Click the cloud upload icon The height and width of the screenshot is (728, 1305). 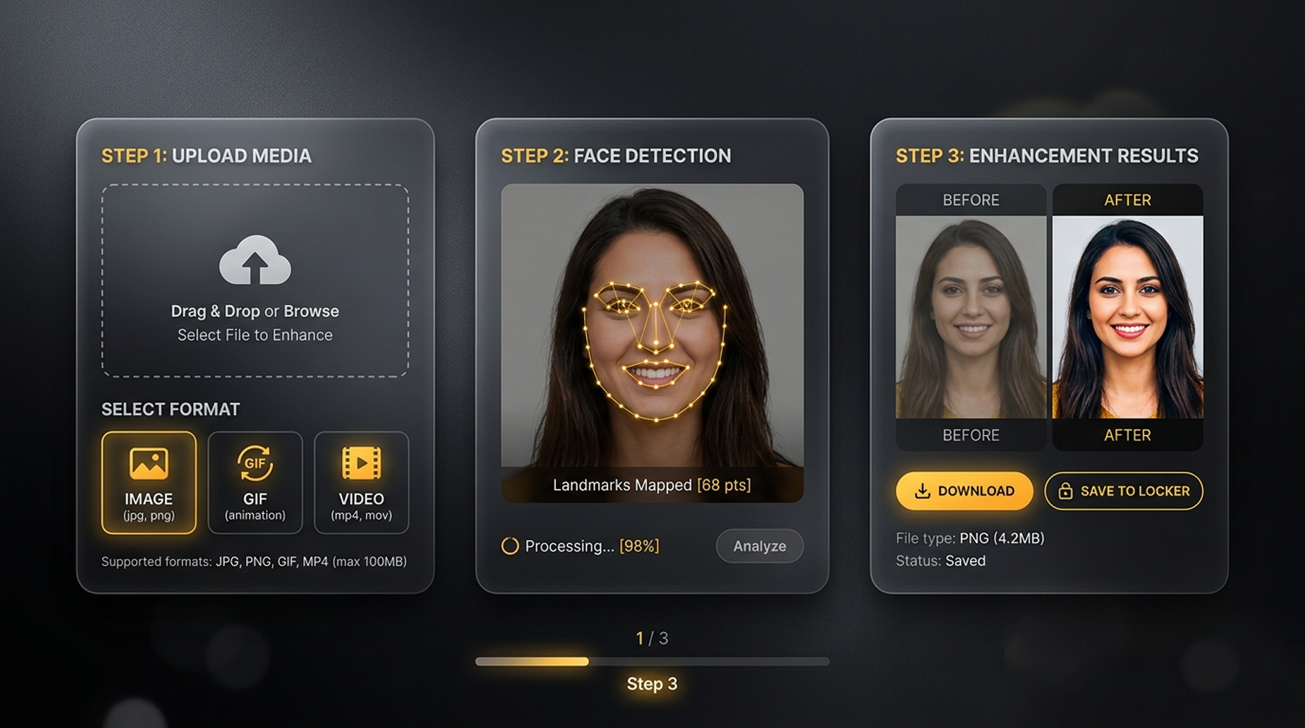tap(255, 259)
